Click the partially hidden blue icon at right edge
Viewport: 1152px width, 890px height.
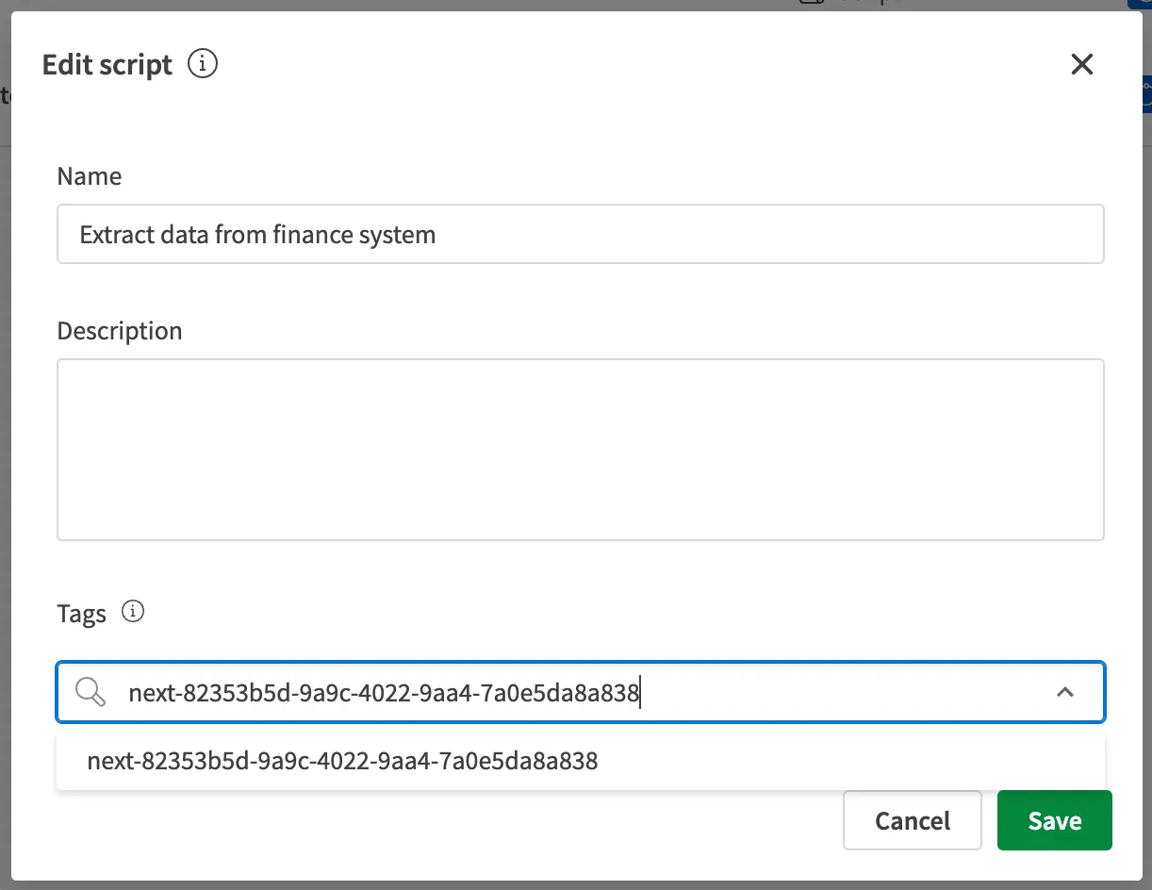coord(1145,94)
